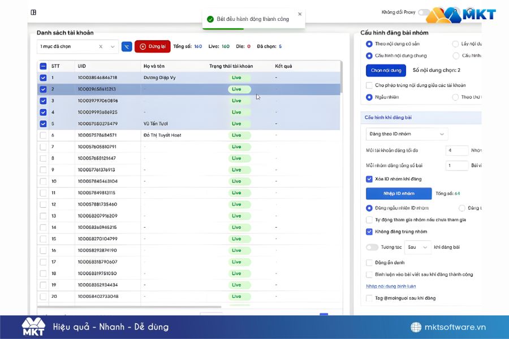Select the 'Ngẫu nhiên' radio option
Screen dimensions: 509x339
point(369,97)
